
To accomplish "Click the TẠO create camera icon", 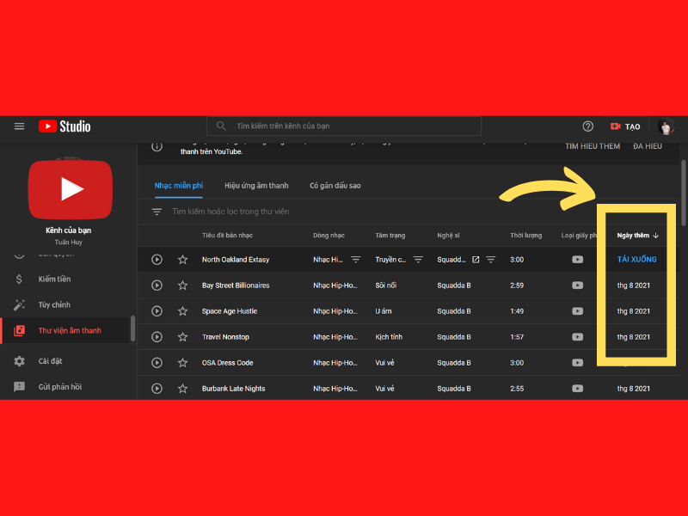I will click(616, 126).
